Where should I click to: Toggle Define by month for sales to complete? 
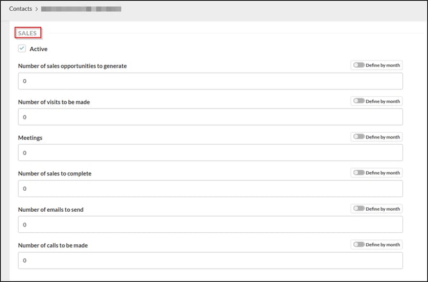click(359, 172)
